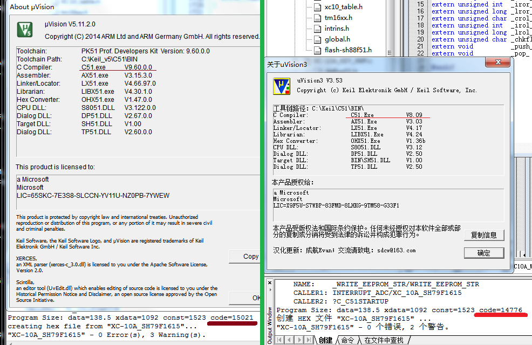The width and height of the screenshot is (532, 345).
Task: Switch to the 创建 output tab
Action: pyautogui.click(x=326, y=340)
